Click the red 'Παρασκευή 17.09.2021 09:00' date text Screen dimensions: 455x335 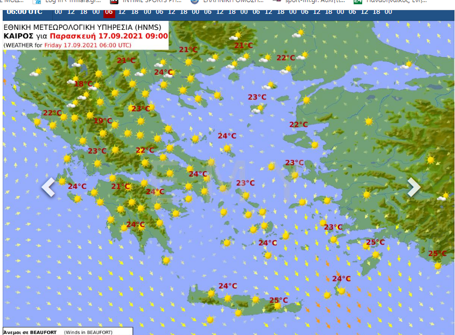pos(109,36)
